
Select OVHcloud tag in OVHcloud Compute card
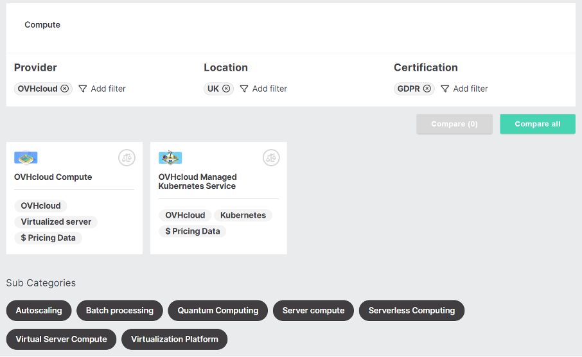40,205
